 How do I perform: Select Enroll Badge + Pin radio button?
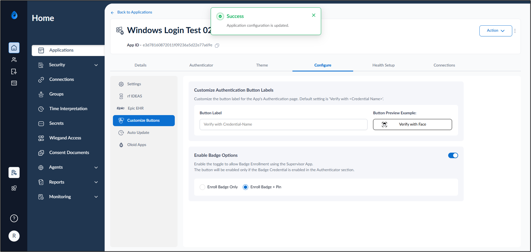click(x=246, y=187)
